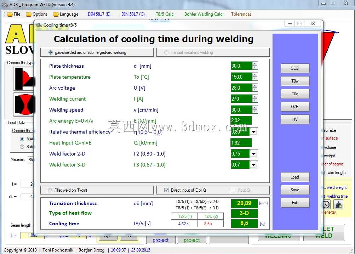The image size is (355, 254).
Task: Click the 20,89 transition thickness result
Action: (x=244, y=203)
